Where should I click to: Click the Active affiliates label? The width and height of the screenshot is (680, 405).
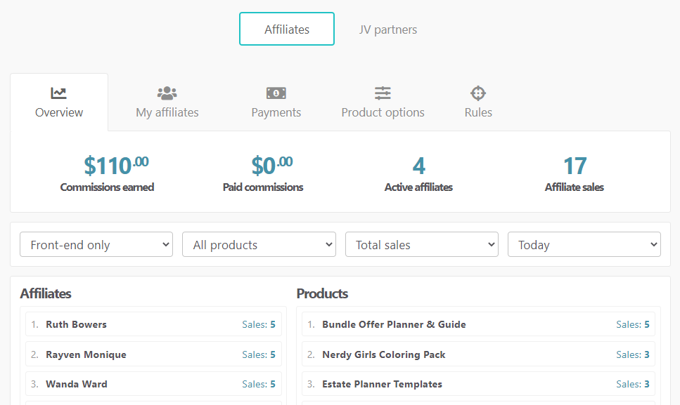[x=418, y=187]
